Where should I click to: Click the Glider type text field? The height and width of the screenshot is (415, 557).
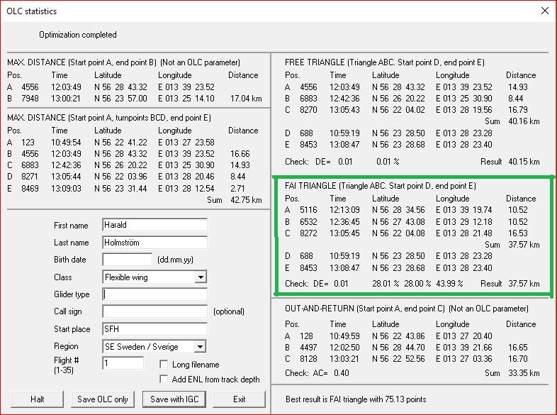(154, 294)
